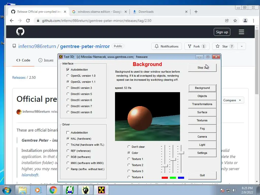Open the GitHub hamburger menu
Screen dimensions: 260x195
tap(241, 32)
